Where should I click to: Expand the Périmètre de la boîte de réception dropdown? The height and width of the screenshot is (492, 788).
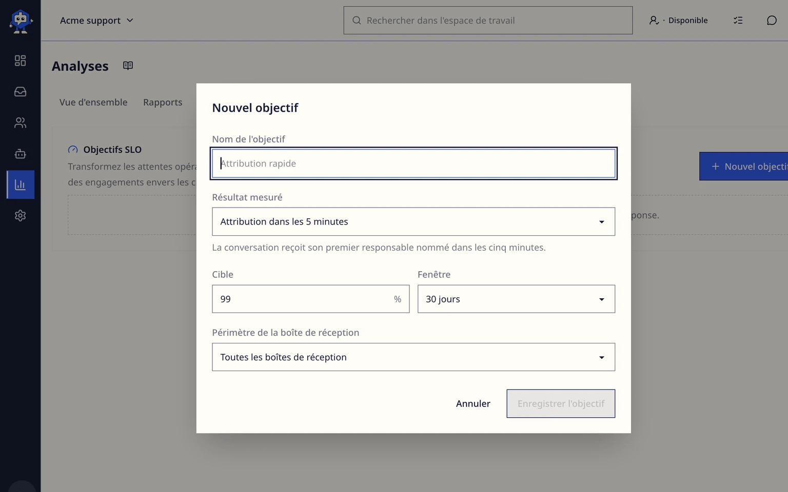pyautogui.click(x=413, y=357)
